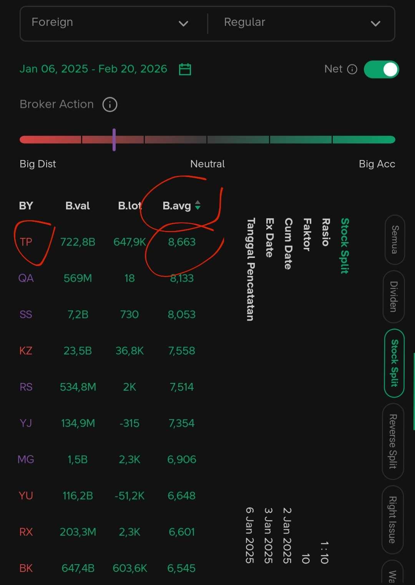Sort by B.avg arrow icon
Image resolution: width=415 pixels, height=585 pixels.
(198, 205)
